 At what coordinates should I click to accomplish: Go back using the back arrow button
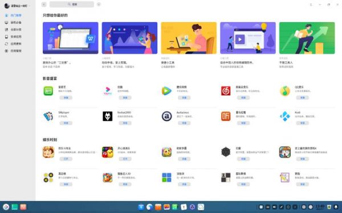pos(44,5)
